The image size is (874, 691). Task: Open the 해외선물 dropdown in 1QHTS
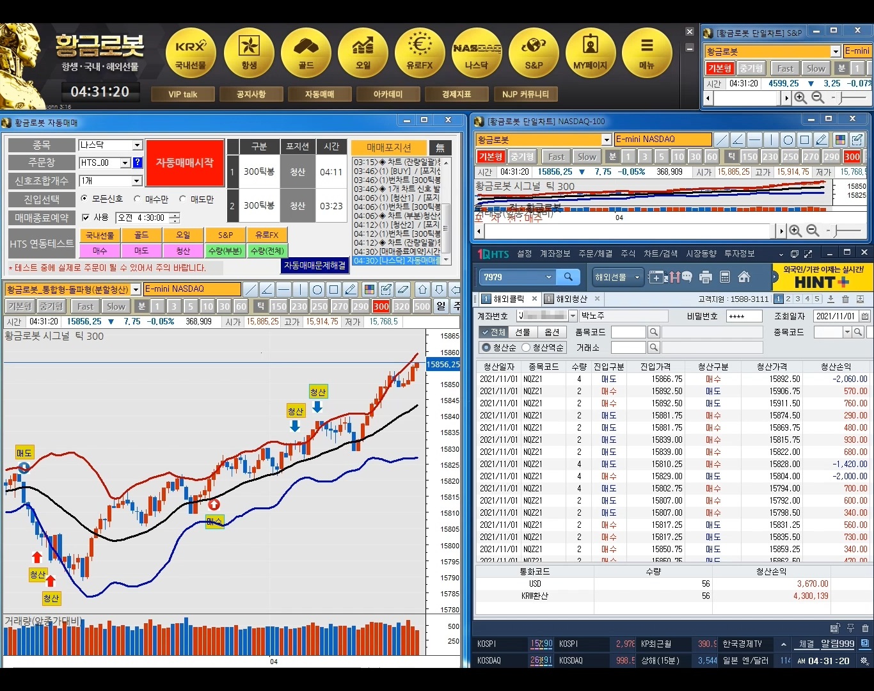pos(618,277)
